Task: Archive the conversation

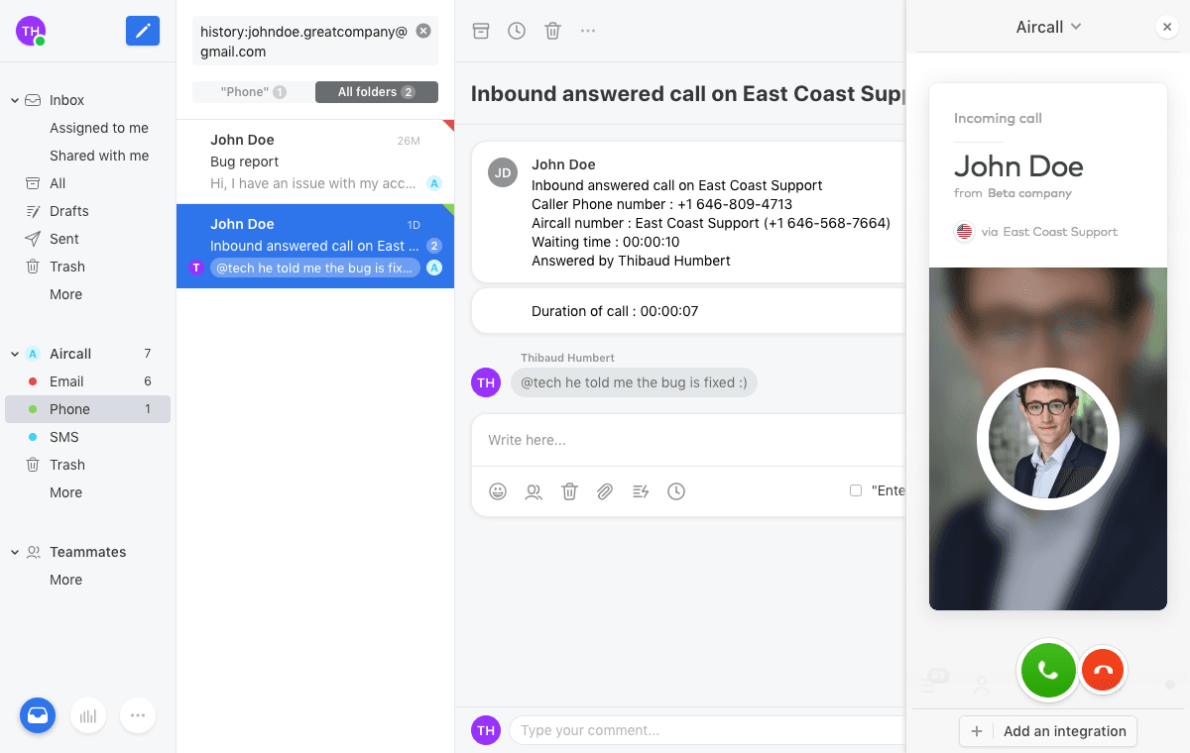Action: [x=481, y=31]
